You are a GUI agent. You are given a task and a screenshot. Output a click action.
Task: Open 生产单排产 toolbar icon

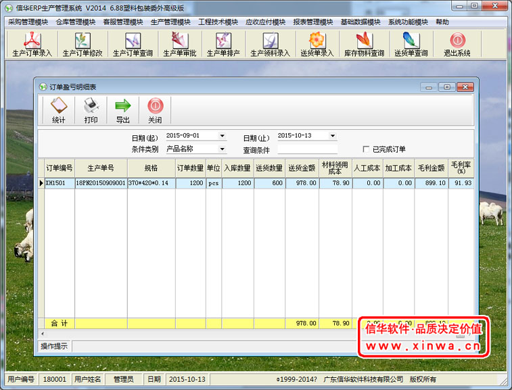(223, 44)
